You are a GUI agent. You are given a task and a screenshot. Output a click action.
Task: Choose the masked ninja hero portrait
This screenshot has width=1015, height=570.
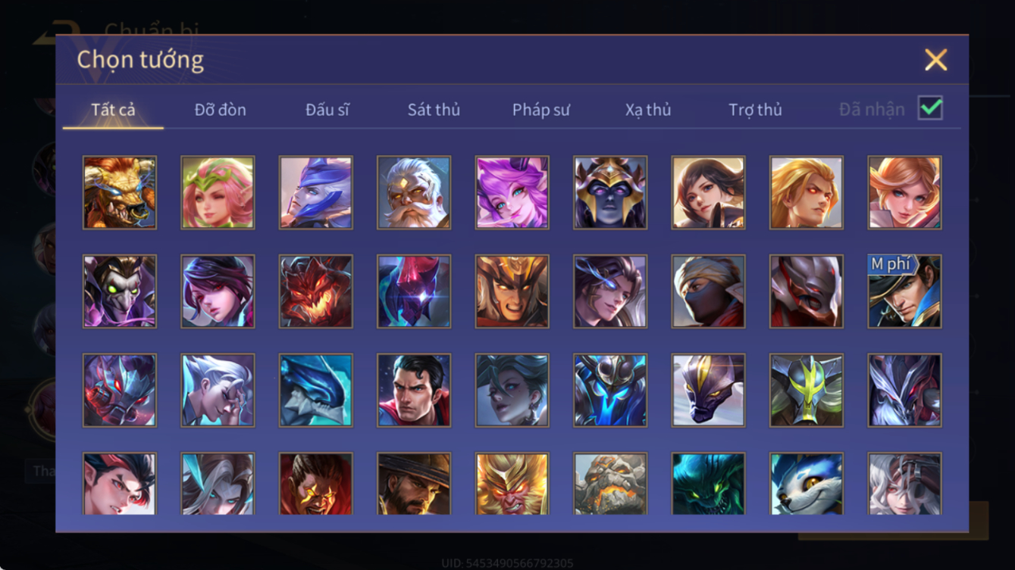pos(709,291)
